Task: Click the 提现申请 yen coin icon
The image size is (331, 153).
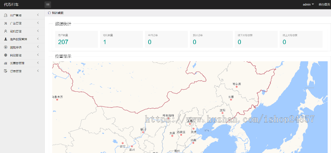Action: (x=6, y=47)
